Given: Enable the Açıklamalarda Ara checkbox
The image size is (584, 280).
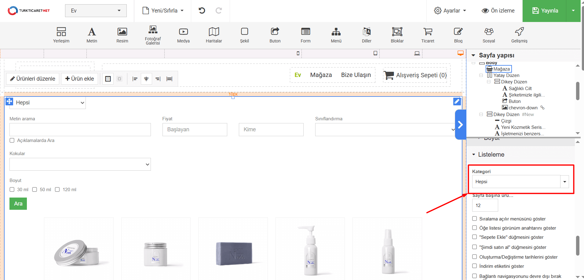Looking at the screenshot, I should point(12,140).
